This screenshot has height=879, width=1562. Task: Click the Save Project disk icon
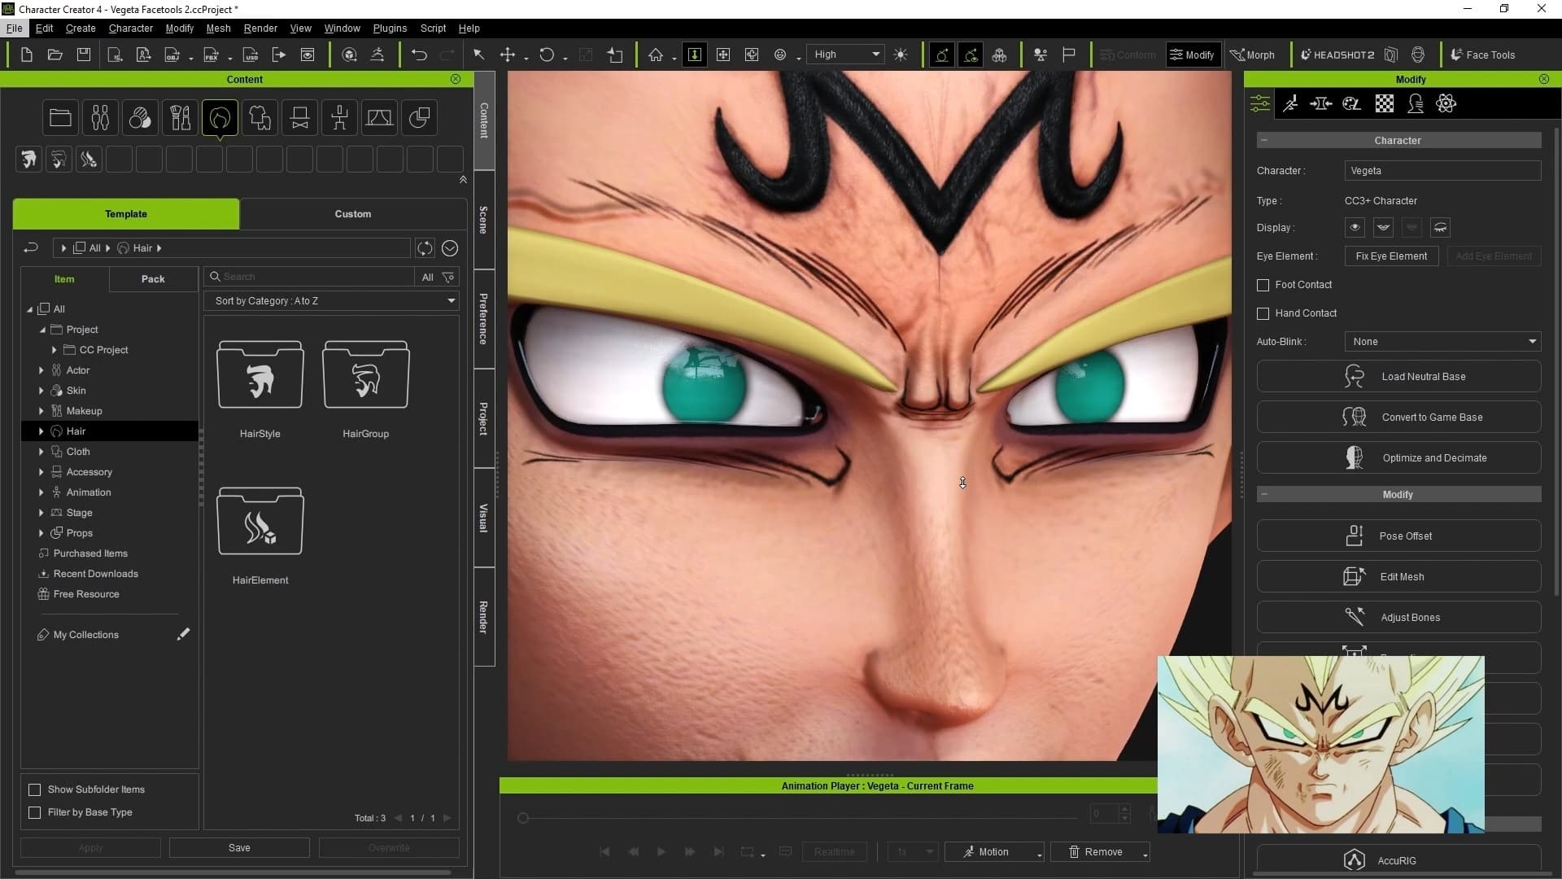pos(83,55)
